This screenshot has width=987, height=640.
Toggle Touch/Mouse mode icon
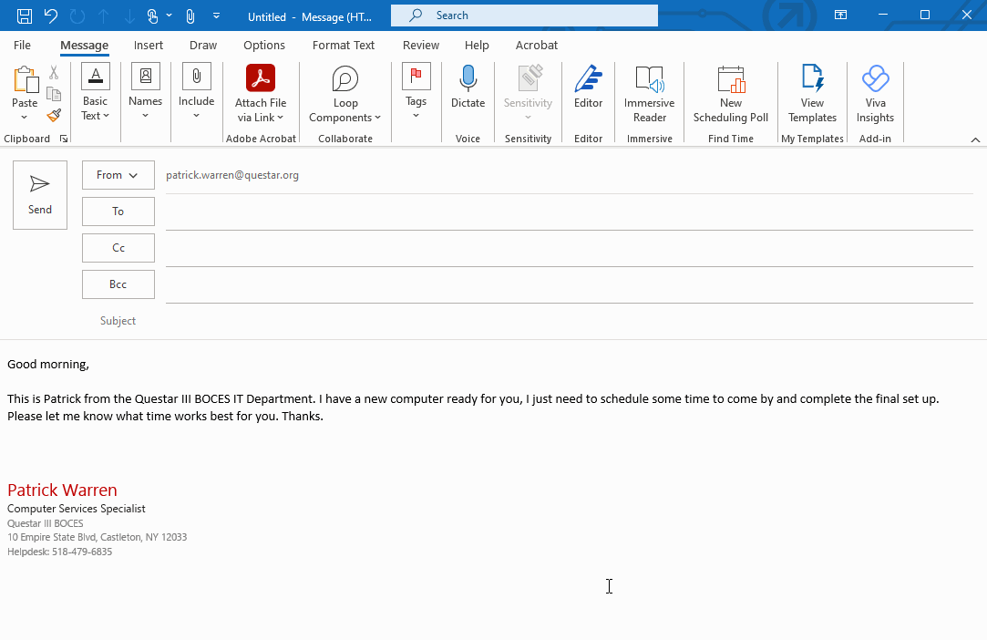pyautogui.click(x=152, y=15)
